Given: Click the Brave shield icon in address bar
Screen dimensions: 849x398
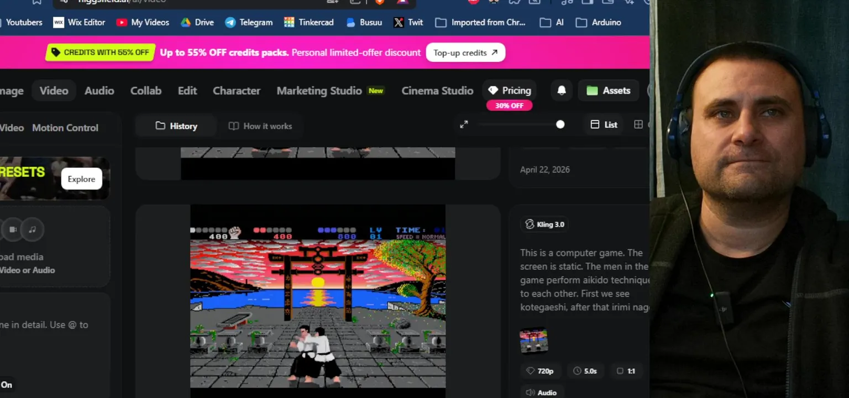Looking at the screenshot, I should click(379, 2).
